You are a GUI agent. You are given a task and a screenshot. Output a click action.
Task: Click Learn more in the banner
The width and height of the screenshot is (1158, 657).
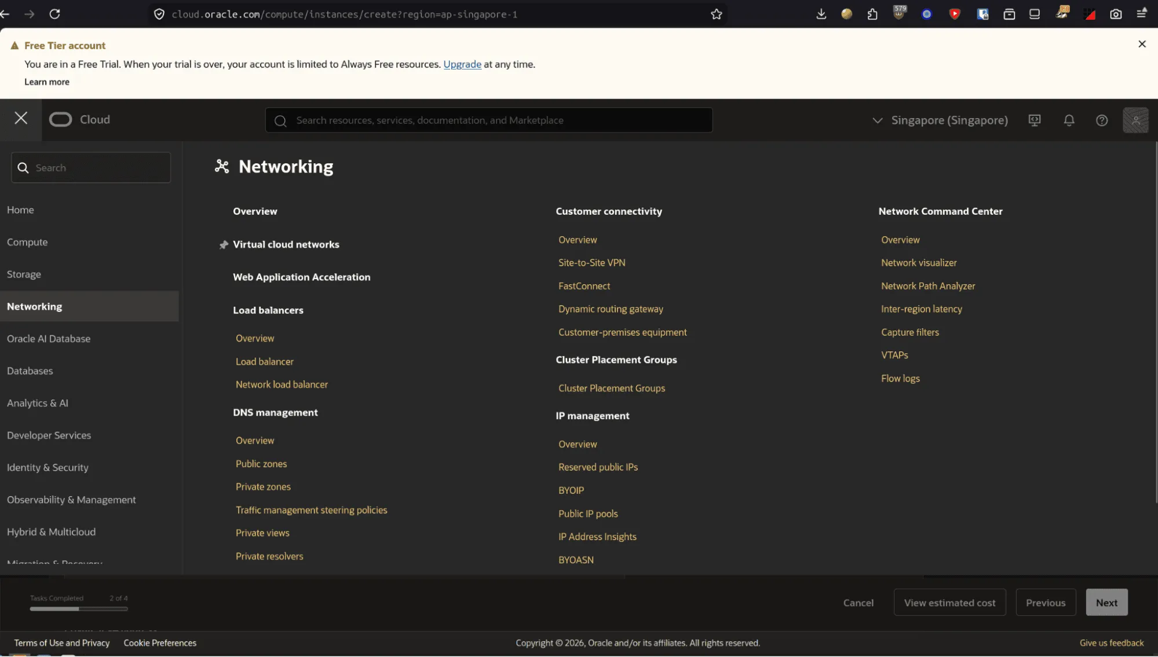pyautogui.click(x=47, y=82)
